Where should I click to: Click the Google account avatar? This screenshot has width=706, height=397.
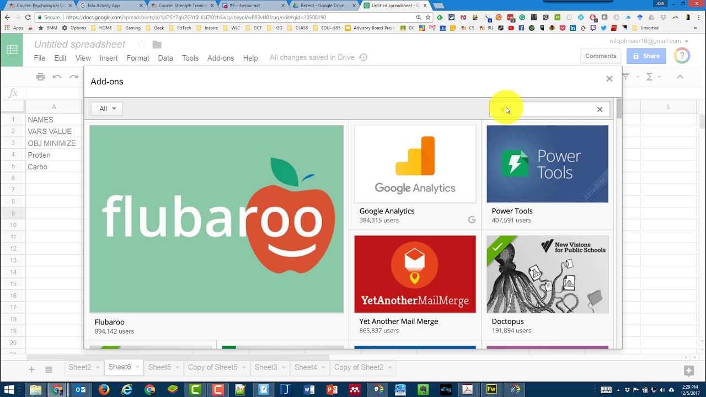coord(682,56)
